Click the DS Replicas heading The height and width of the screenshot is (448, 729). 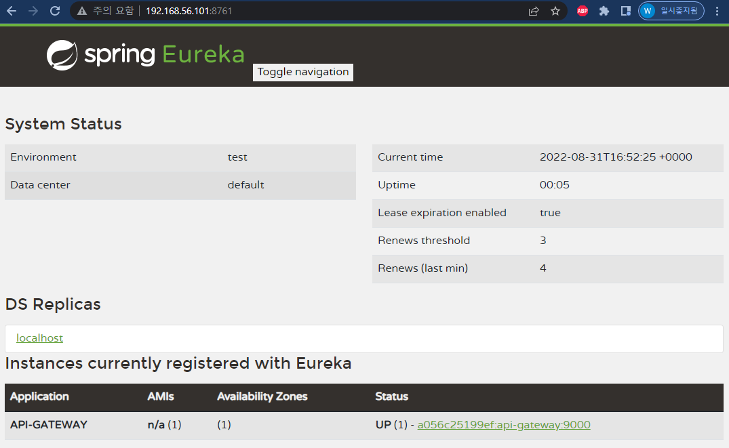[53, 304]
